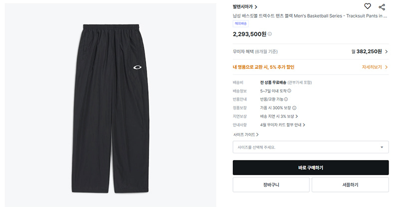Click the orange 내 명품으로 교환 시 promo text
Image resolution: width=399 pixels, height=207 pixels.
[263, 67]
